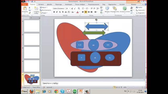The height and width of the screenshot is (94, 168).
Task: Open the Shapes (Фигуры) gallery
Action: [107, 10]
